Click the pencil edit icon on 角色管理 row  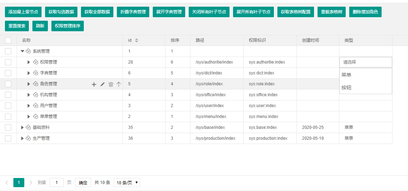pos(102,84)
